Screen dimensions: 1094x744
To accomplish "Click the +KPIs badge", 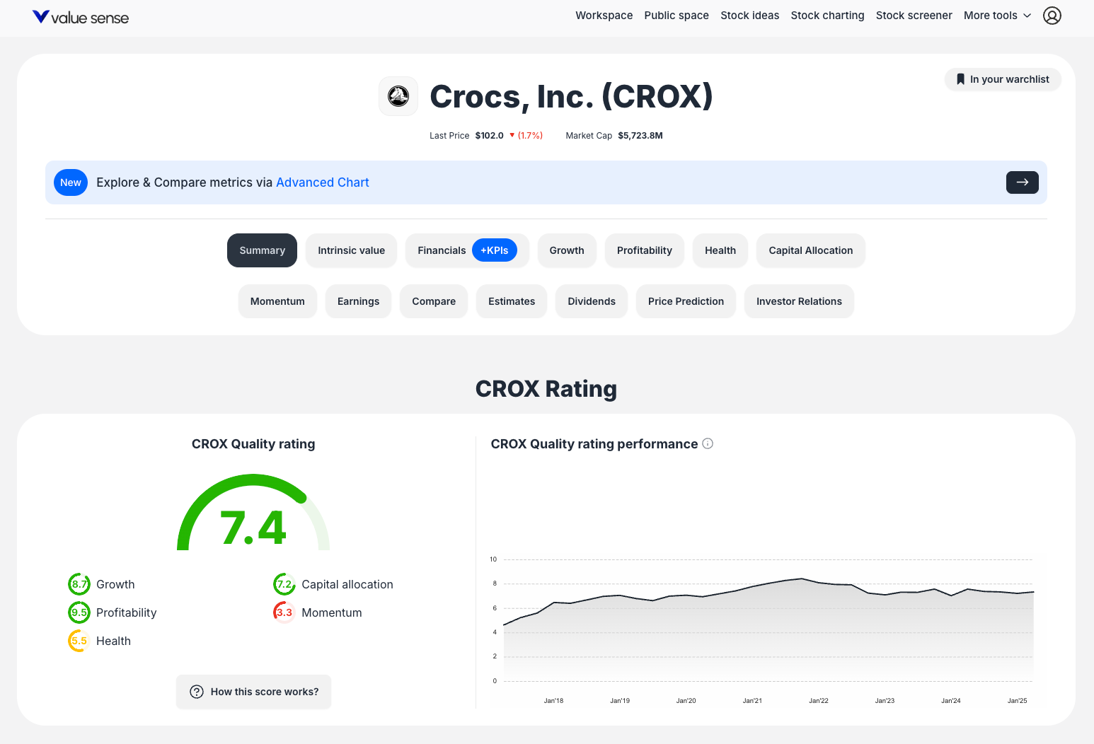I will coord(495,250).
